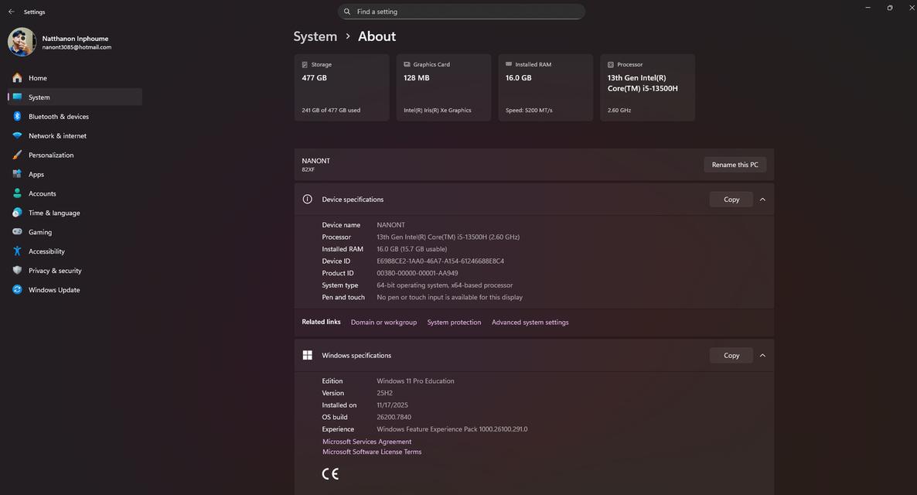
Task: Collapse the Device specifications section chevron
Action: (762, 200)
